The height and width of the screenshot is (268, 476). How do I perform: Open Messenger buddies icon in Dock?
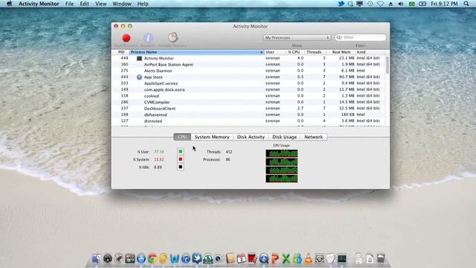tap(297, 258)
